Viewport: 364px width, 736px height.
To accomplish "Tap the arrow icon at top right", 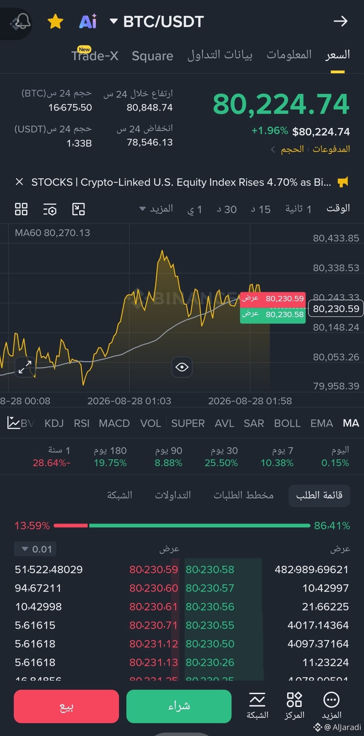I will pos(340,21).
